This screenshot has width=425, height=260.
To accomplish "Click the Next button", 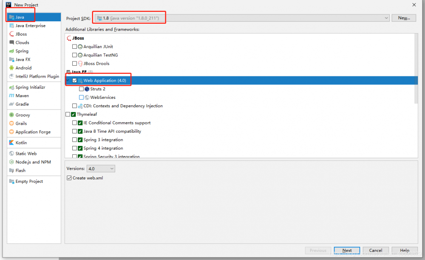I will pyautogui.click(x=347, y=250).
